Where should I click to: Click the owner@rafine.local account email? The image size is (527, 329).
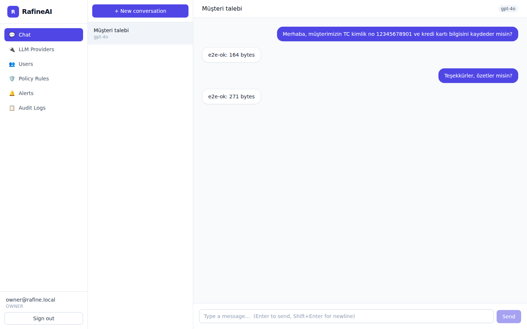[x=30, y=300]
